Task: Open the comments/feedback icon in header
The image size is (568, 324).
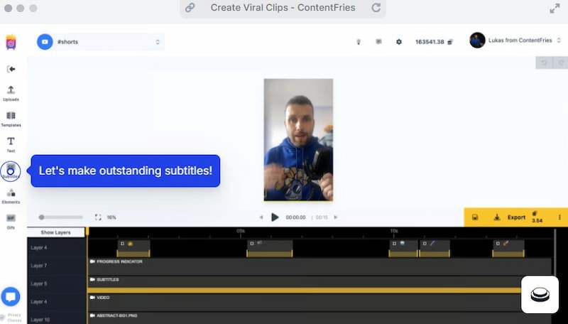Action: click(x=378, y=42)
